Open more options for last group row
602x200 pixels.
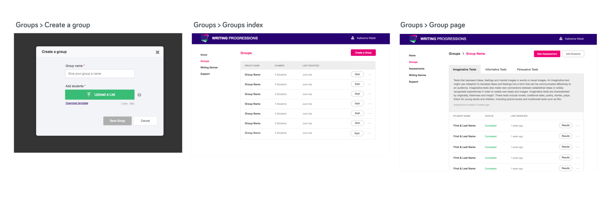[369, 133]
